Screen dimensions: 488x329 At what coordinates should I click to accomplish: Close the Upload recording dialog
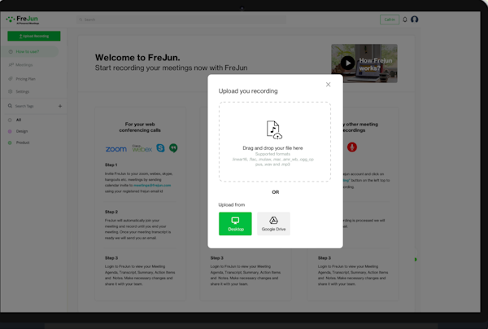pos(328,85)
